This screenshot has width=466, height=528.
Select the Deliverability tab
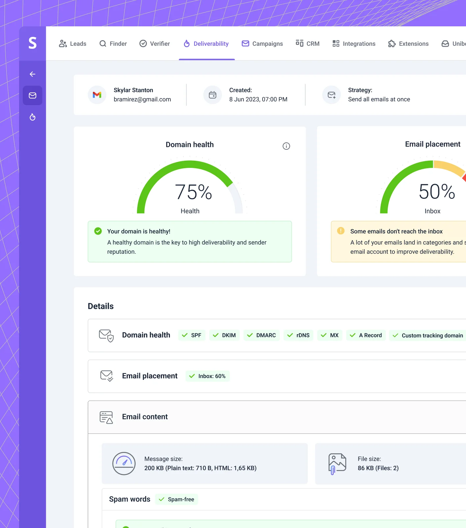pyautogui.click(x=206, y=44)
